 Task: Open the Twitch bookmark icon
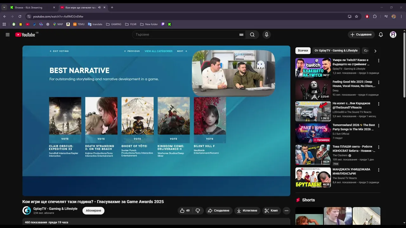[x=163, y=24]
